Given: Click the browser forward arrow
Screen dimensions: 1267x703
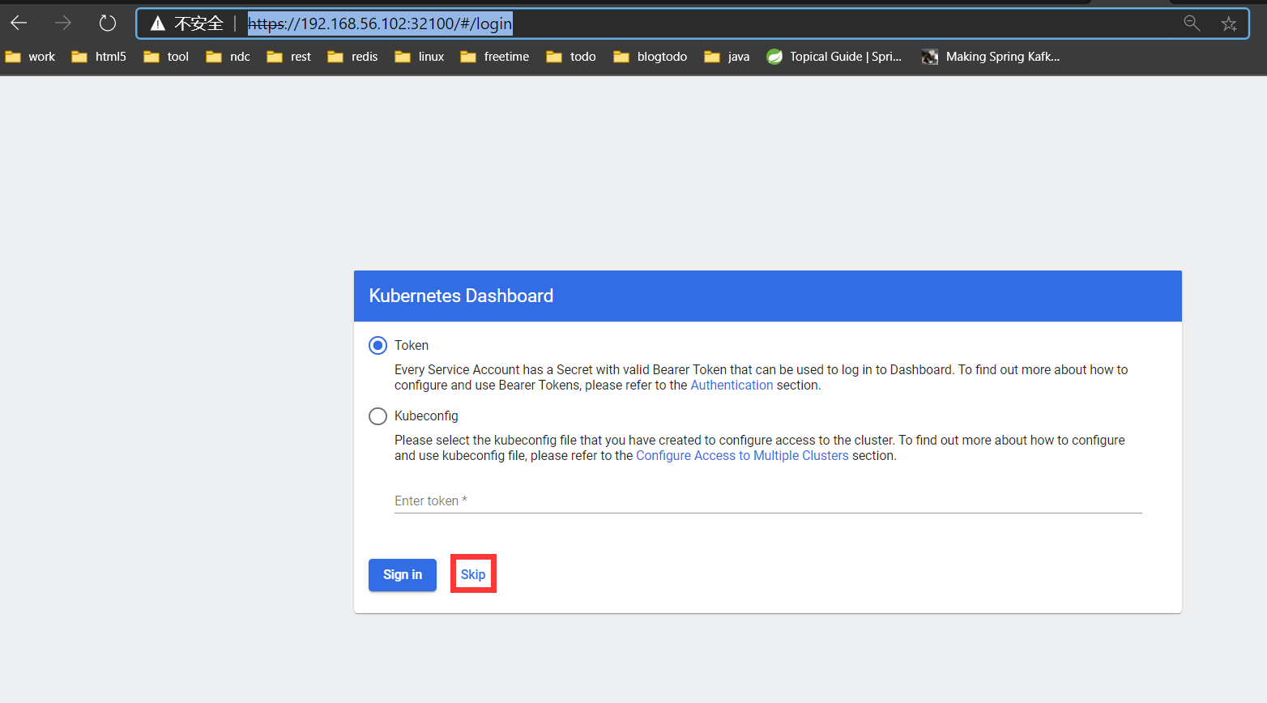Looking at the screenshot, I should (x=63, y=23).
